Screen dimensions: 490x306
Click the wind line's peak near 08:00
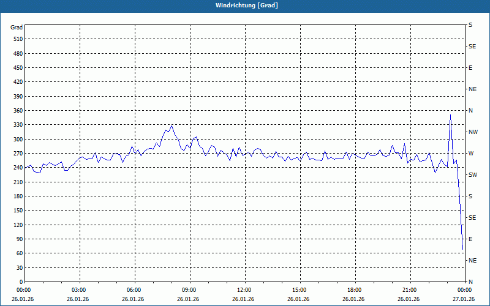click(x=171, y=125)
